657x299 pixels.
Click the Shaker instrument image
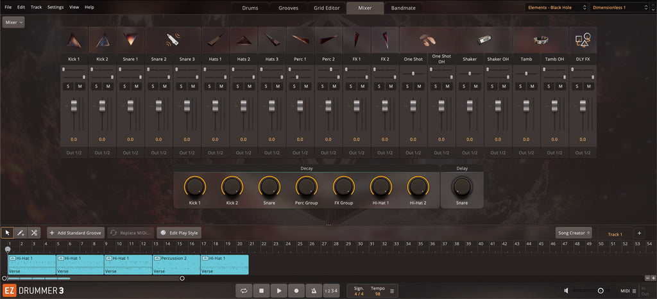pyautogui.click(x=484, y=40)
